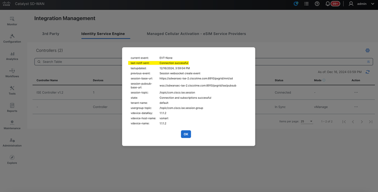Refresh the controllers table
This screenshot has width=378, height=192.
pos(367,72)
